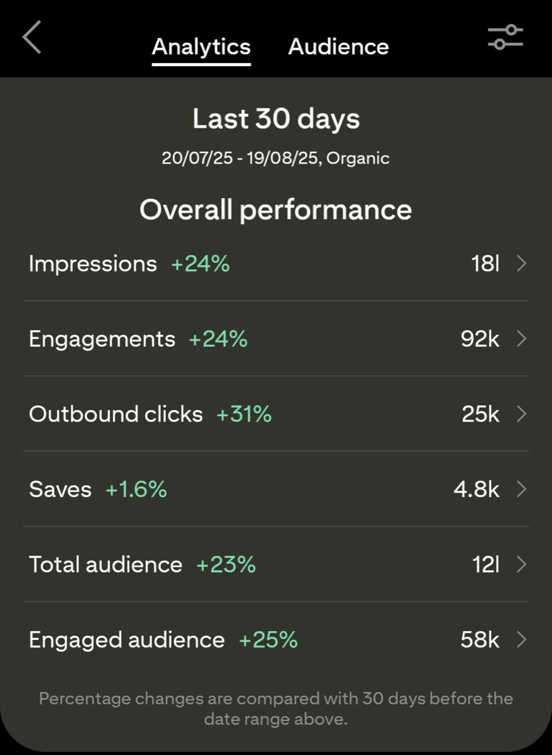Click the Last 30 days heading
552x755 pixels.
[276, 119]
